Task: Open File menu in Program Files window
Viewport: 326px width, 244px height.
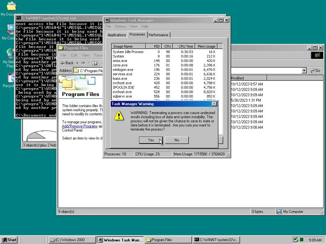Action: (x=63, y=55)
